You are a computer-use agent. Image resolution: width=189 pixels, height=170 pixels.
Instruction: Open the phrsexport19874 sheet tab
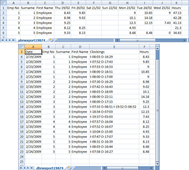[x=32, y=40]
